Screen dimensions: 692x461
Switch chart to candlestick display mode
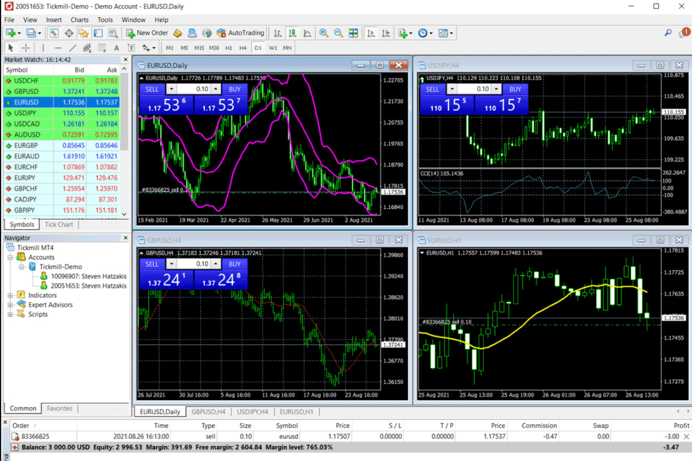[293, 33]
